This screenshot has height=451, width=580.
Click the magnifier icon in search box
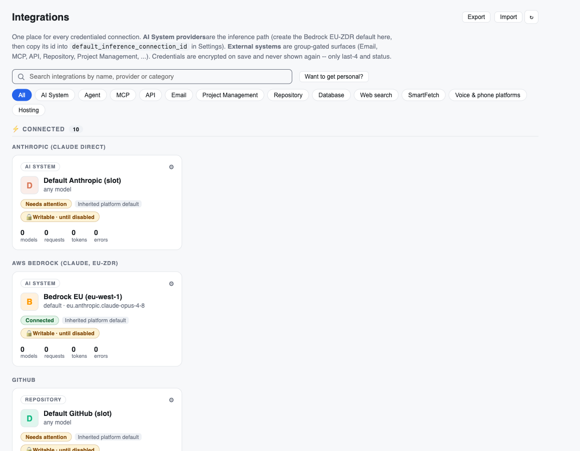(x=21, y=77)
